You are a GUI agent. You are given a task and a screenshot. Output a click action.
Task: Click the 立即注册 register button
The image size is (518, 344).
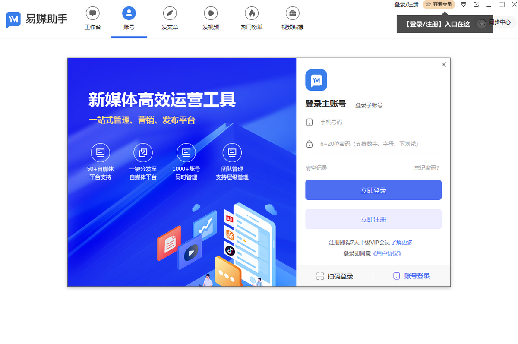click(373, 219)
